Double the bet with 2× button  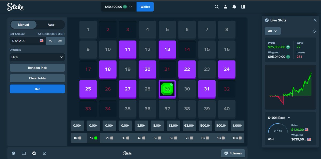(60, 41)
